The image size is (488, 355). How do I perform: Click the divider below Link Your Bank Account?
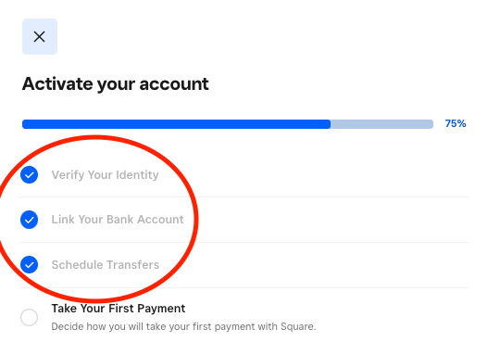tap(244, 242)
